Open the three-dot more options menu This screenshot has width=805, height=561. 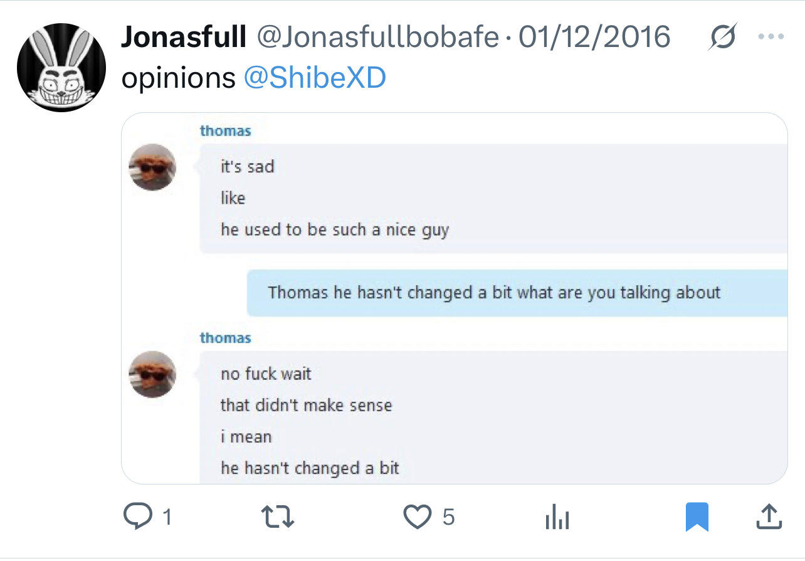(x=771, y=37)
